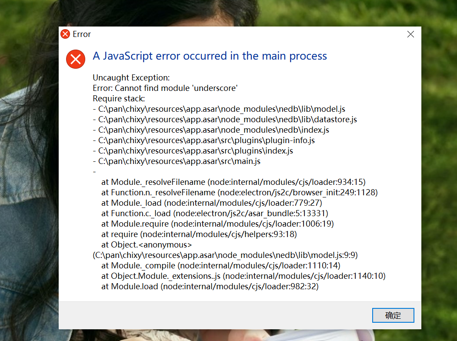
Task: Click the Module._resolveFilename loader:934:15 line
Action: pos(233,182)
